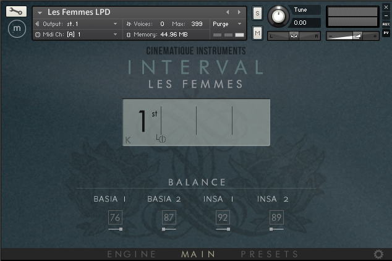Viewport: 392px width, 261px height.
Task: Toggle the PV button on right edge
Action: click(x=386, y=33)
